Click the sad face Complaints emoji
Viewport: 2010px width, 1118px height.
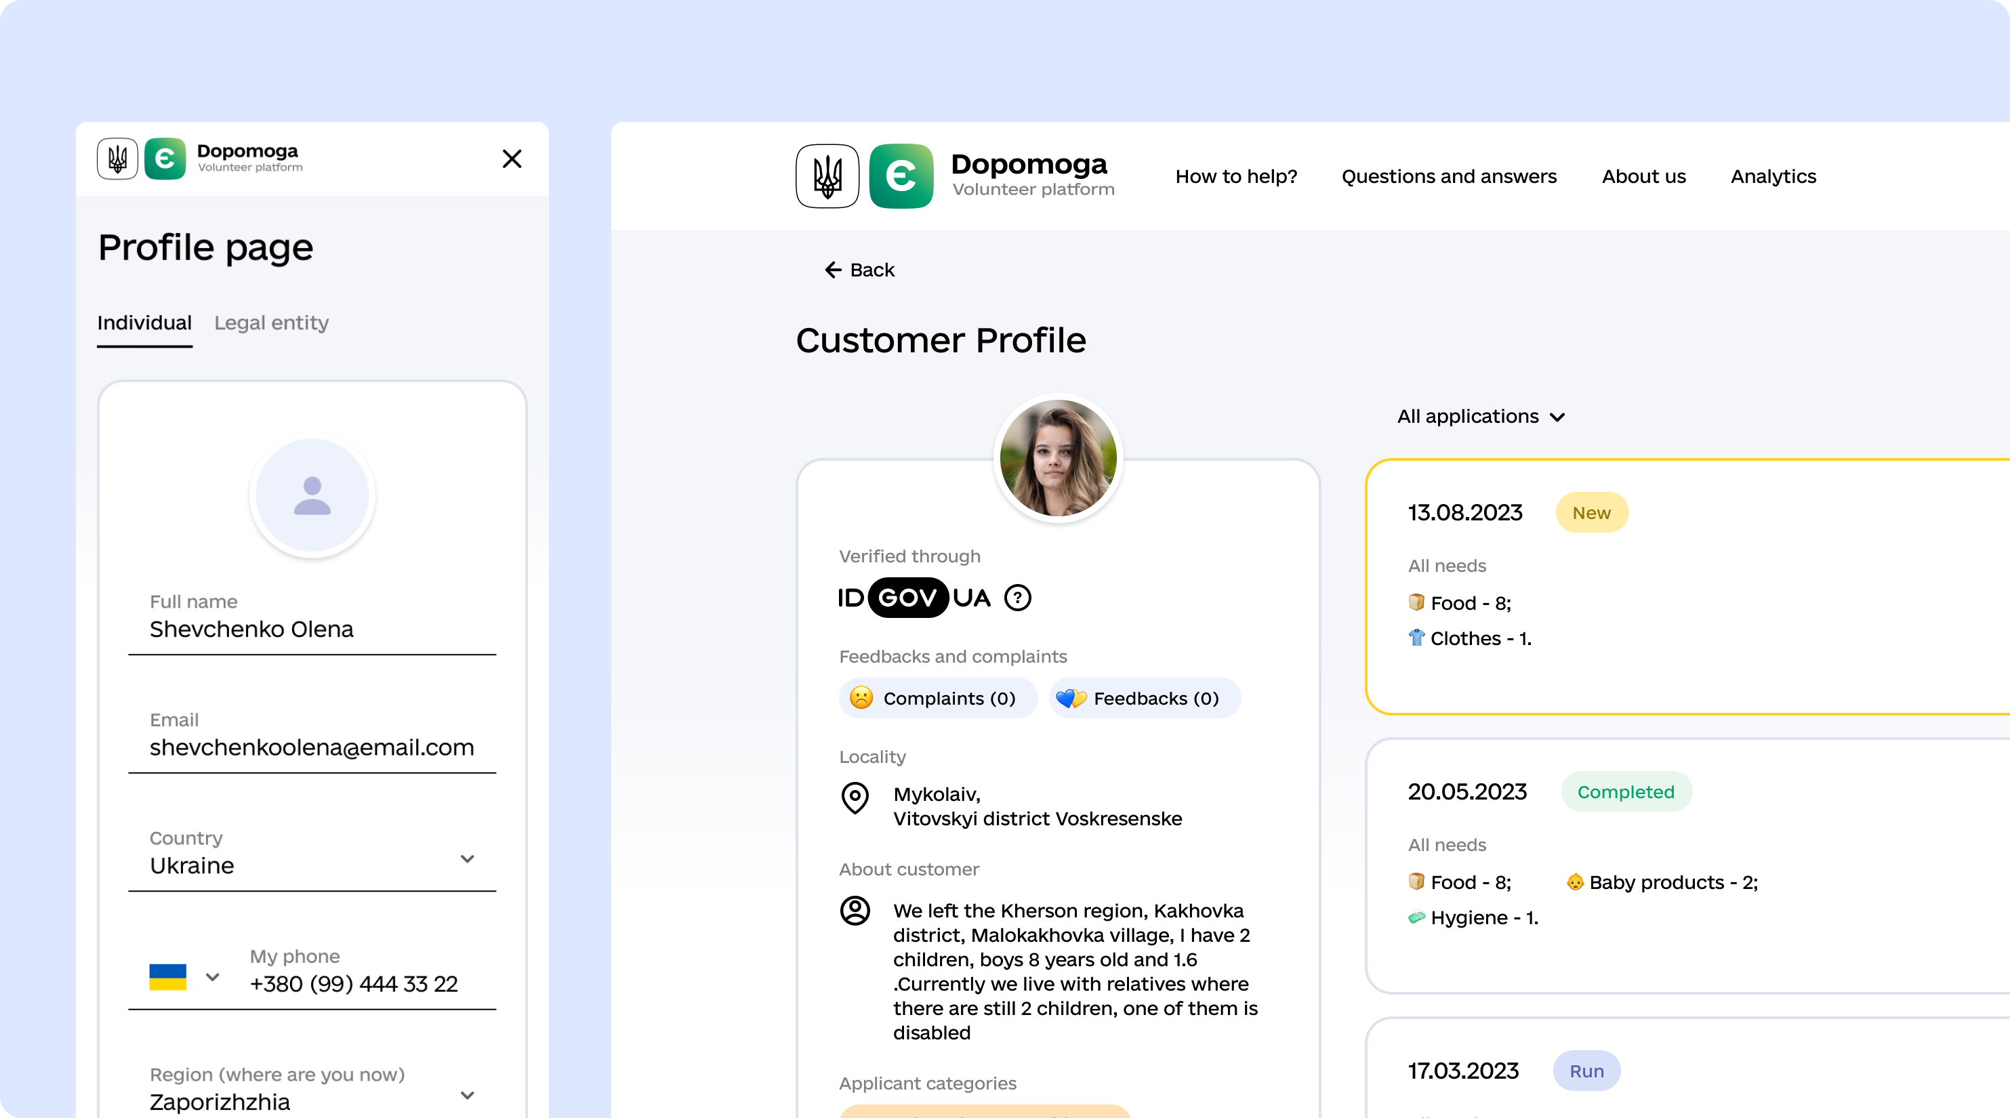[x=861, y=697]
